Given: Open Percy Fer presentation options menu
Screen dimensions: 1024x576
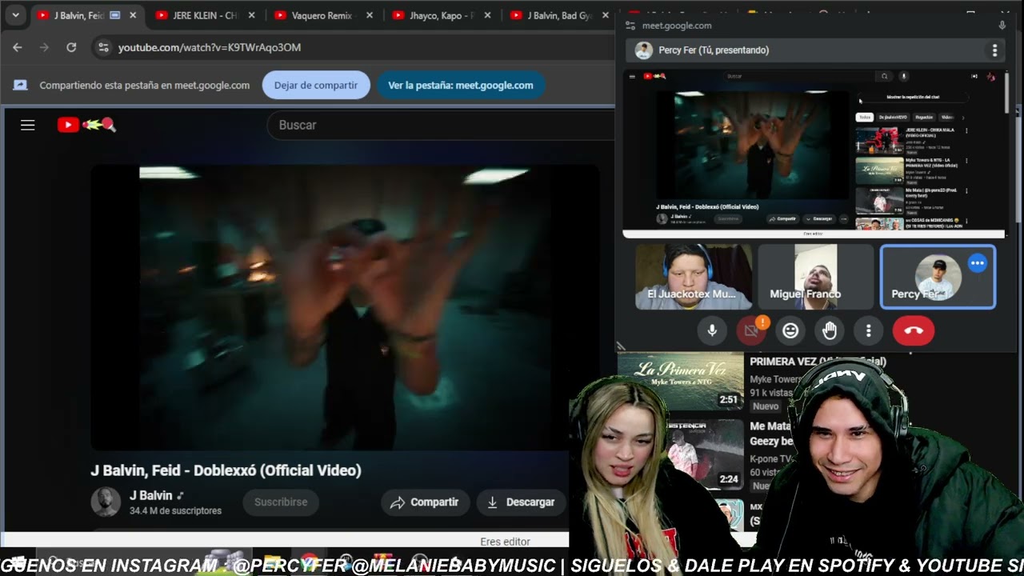Looking at the screenshot, I should (x=994, y=50).
